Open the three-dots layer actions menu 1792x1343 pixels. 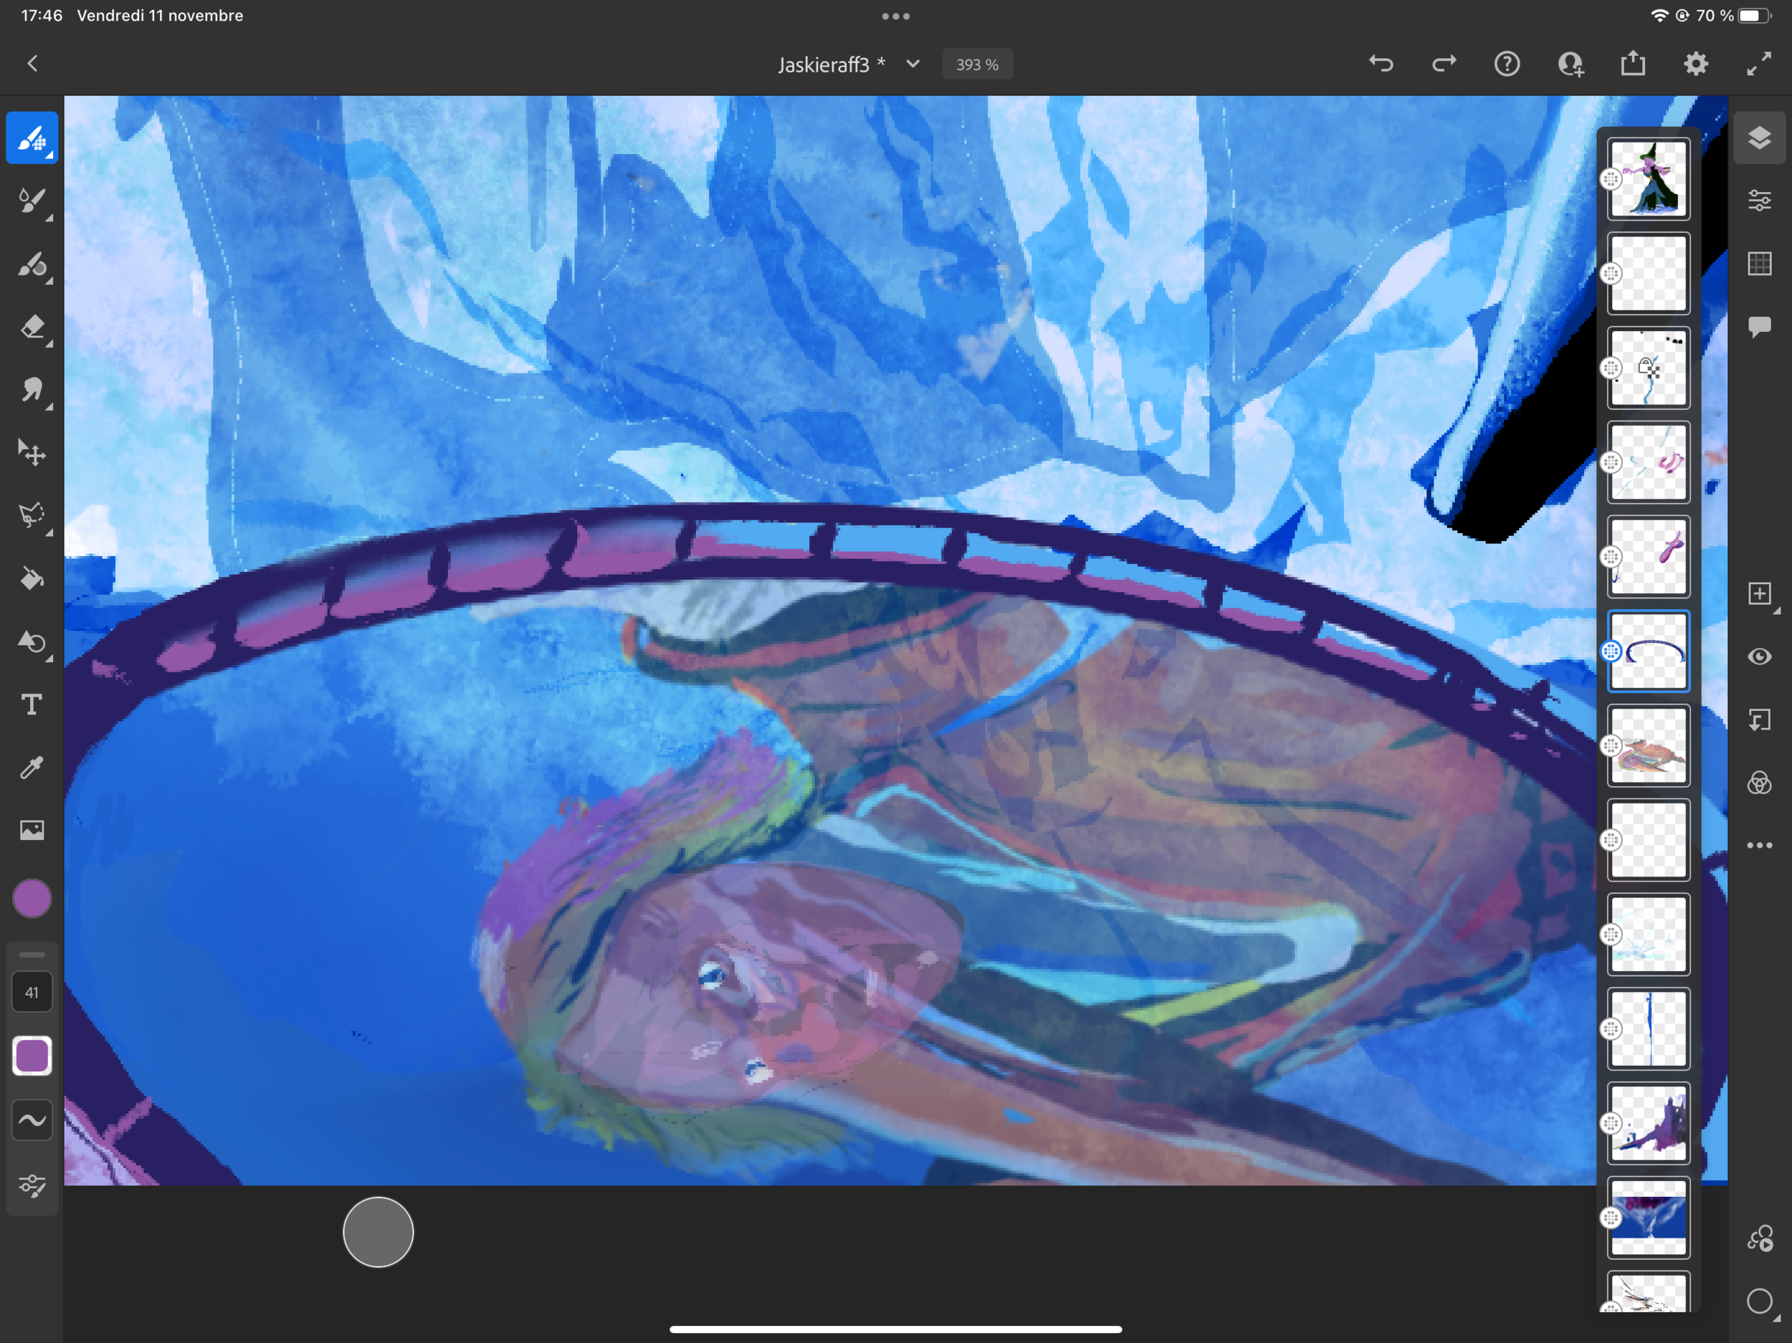(1759, 845)
